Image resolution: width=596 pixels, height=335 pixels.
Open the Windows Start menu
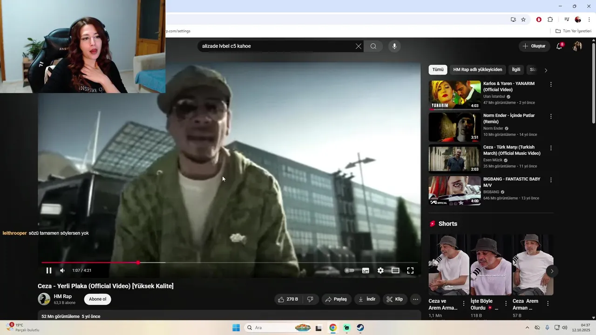pos(236,328)
